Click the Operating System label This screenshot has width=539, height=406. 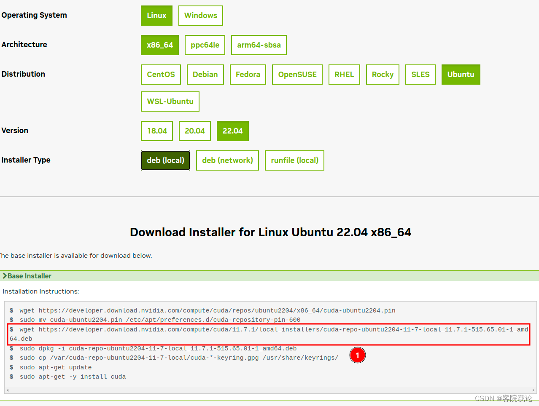pos(34,15)
